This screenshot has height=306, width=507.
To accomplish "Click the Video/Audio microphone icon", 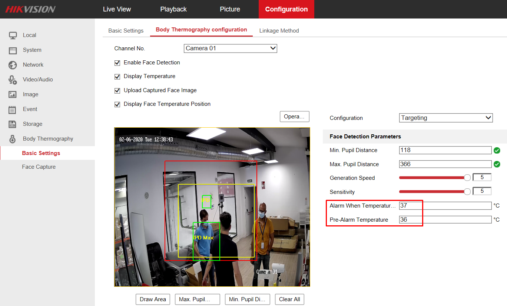I will coord(13,80).
